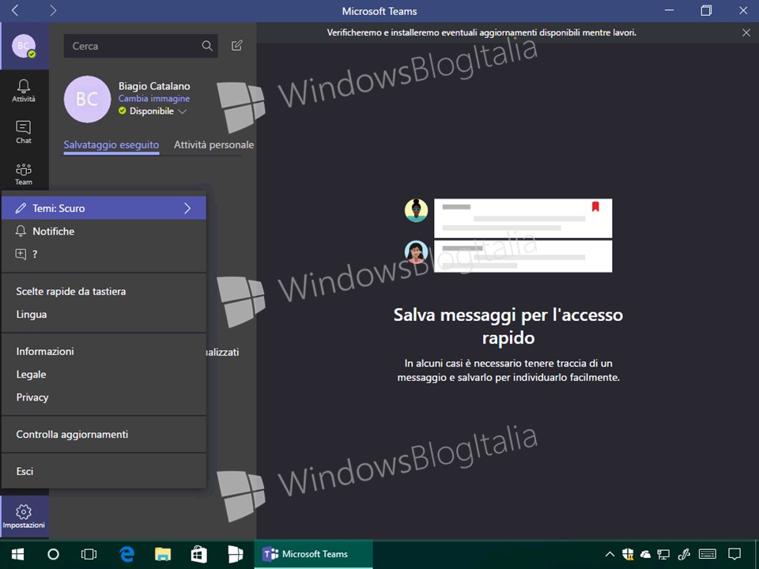The image size is (759, 569).
Task: Open File Explorer from taskbar
Action: click(163, 555)
